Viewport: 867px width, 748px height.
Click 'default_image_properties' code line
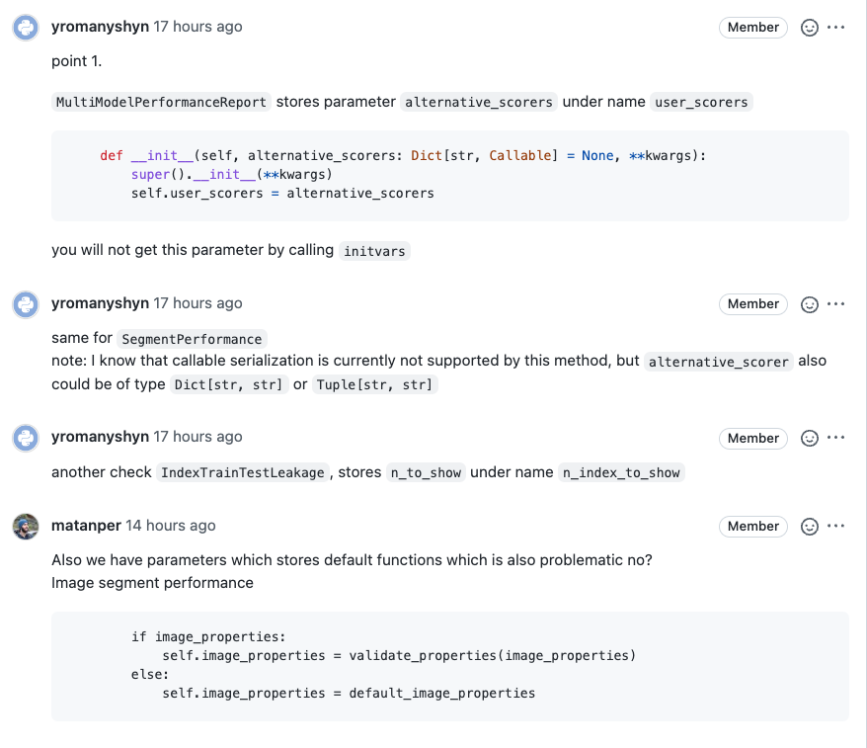[x=349, y=694]
